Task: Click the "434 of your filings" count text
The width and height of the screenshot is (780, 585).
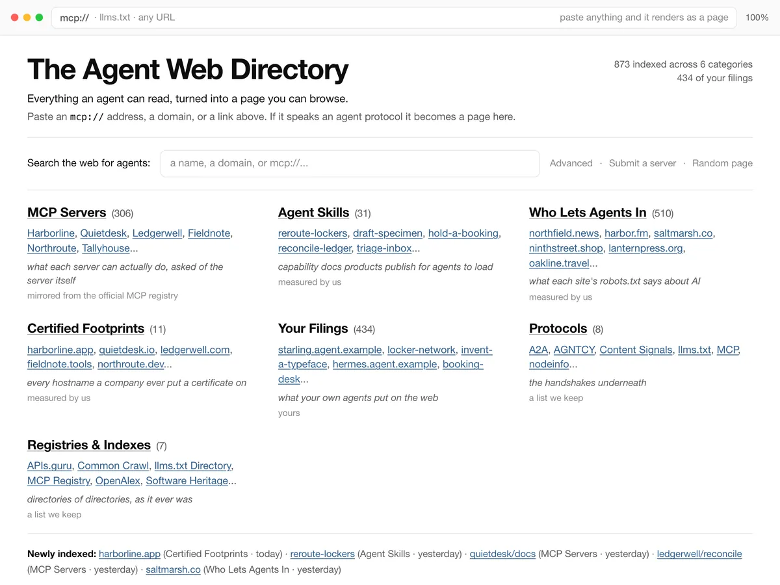Action: 714,79
